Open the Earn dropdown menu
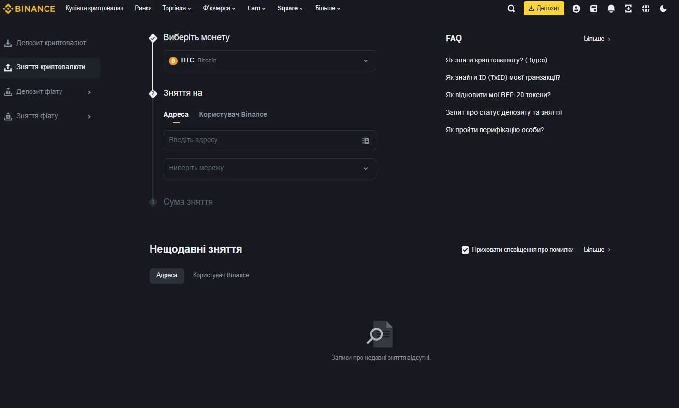 click(x=257, y=8)
